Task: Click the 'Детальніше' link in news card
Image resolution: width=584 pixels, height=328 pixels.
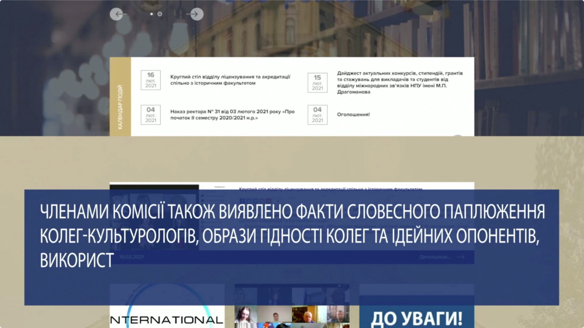Action: point(442,257)
